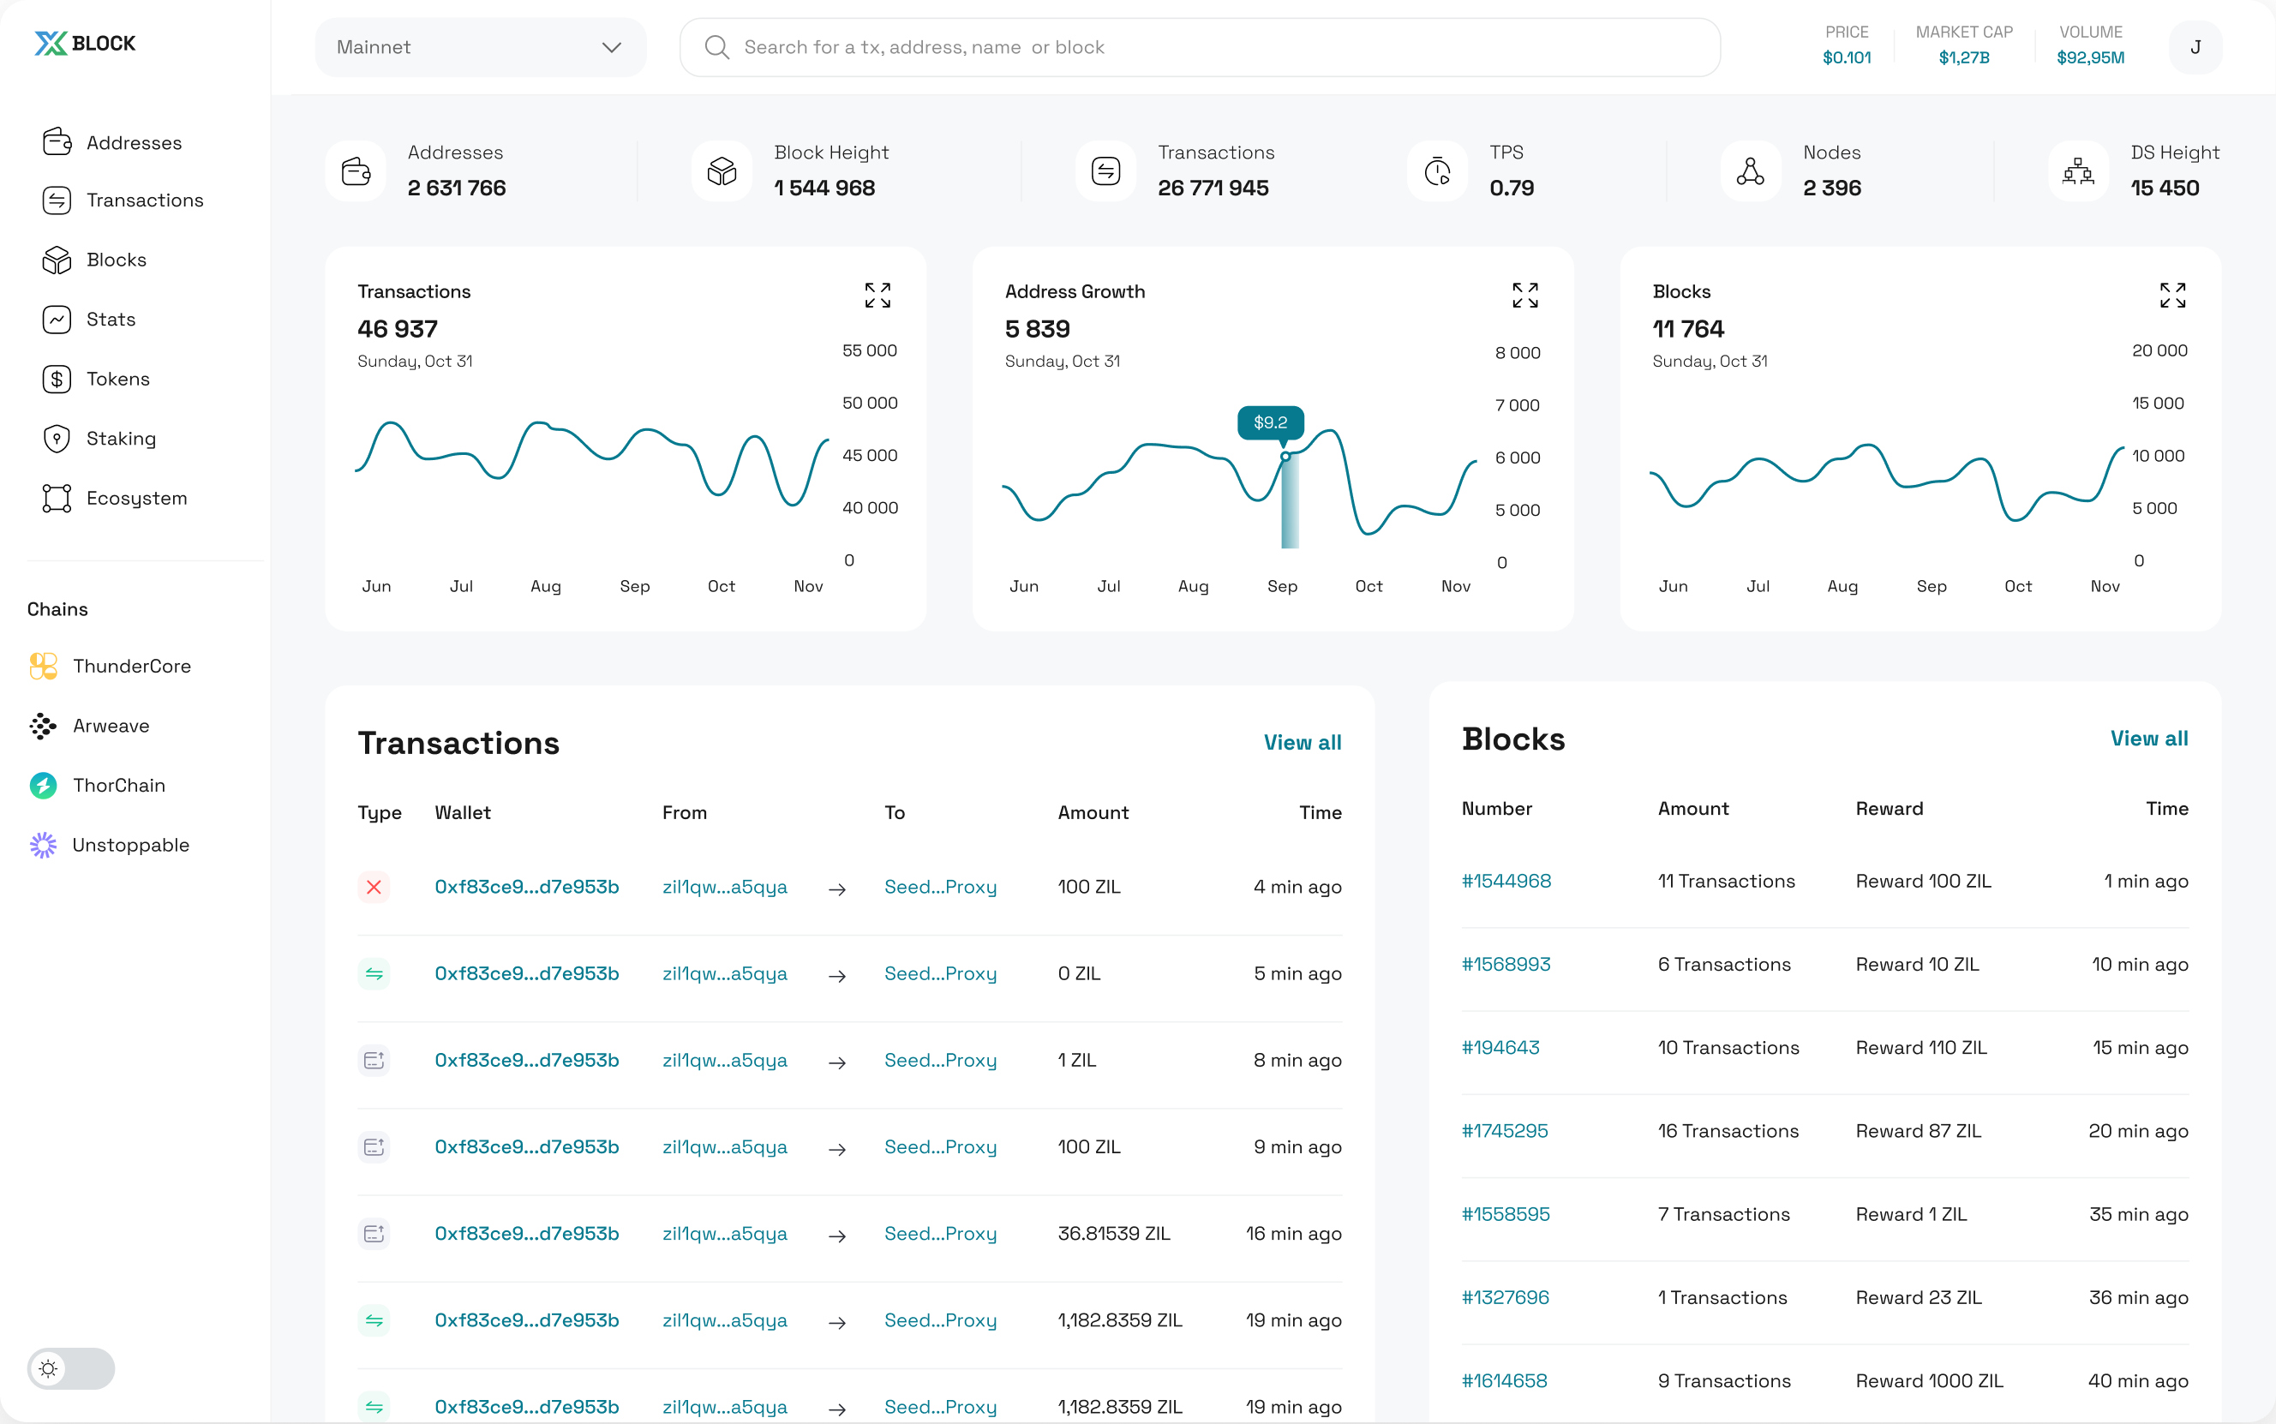Viewport: 2276px width, 1424px height.
Task: Open Seed...Proxy on 8 min ago row
Action: point(940,1061)
